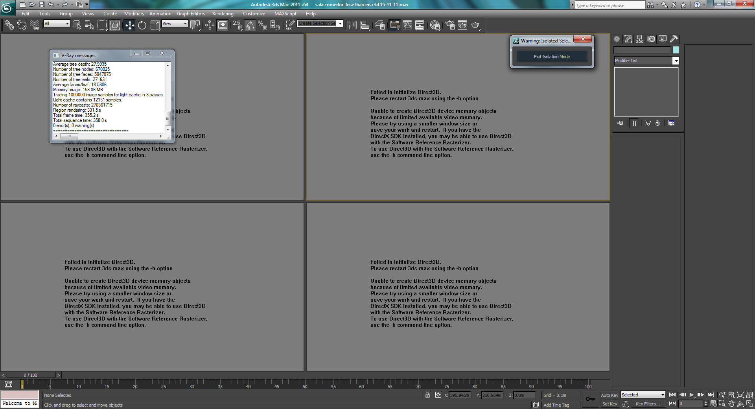Expand the Help question mark dropdown arrow
Screen dimensions: 755x409
coord(704,5)
